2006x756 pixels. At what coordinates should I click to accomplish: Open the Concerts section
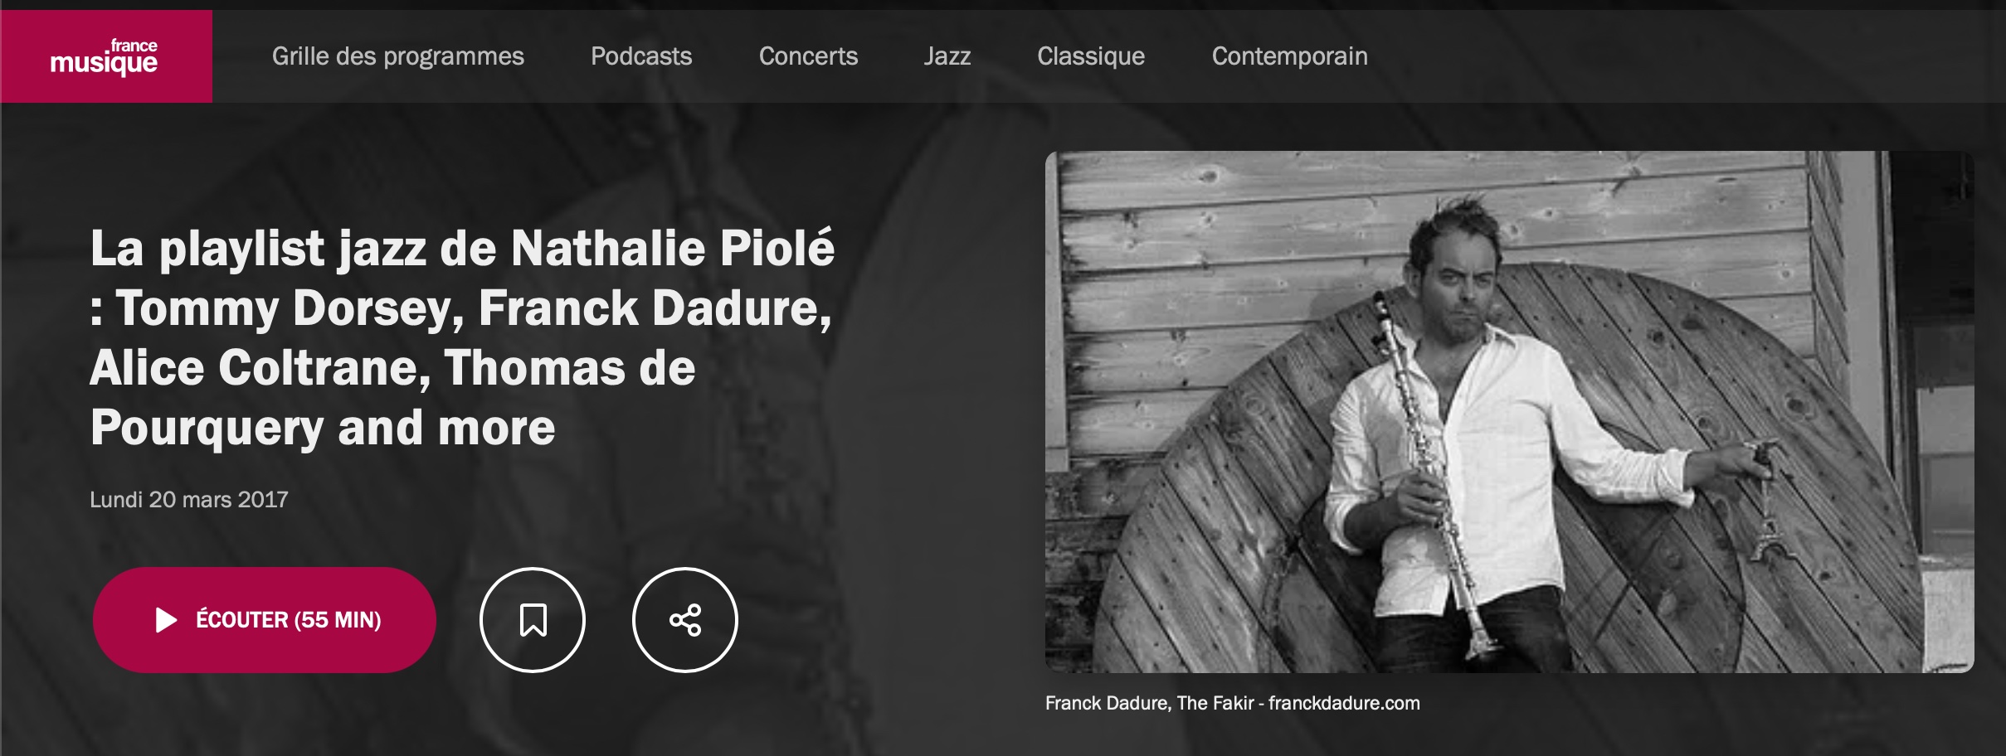coord(808,56)
